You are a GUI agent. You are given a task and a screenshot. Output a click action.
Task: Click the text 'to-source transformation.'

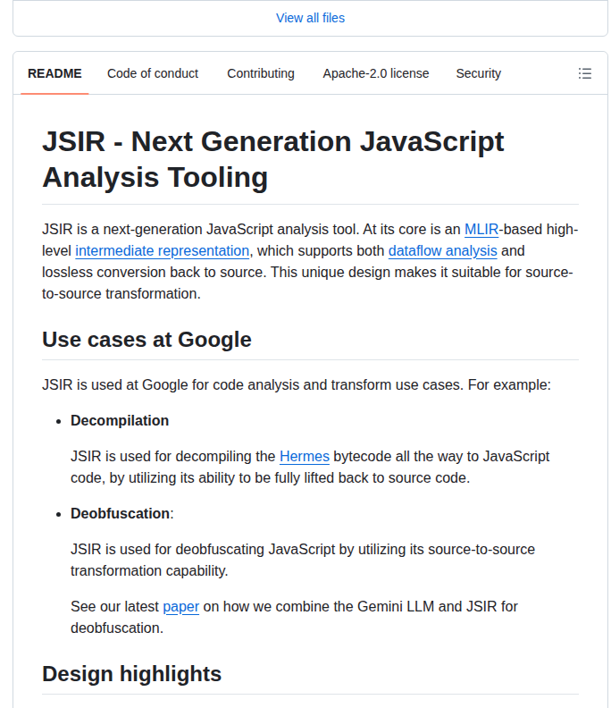[121, 293]
